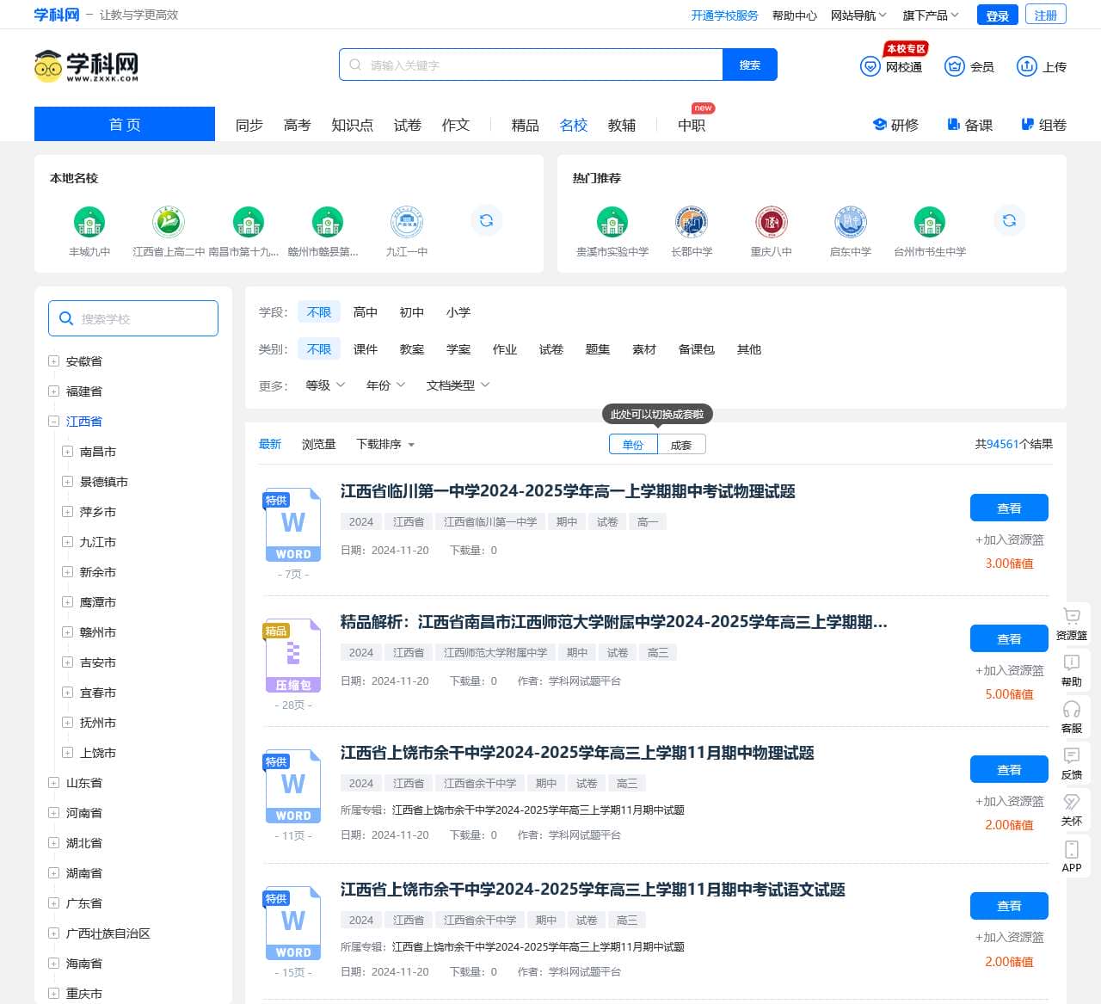Open the 上传 upload icon in header
This screenshot has height=1004, width=1101.
point(1026,66)
